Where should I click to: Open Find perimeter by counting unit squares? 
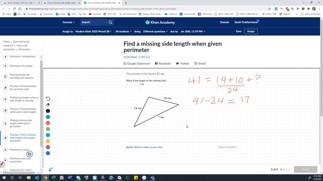point(22,76)
